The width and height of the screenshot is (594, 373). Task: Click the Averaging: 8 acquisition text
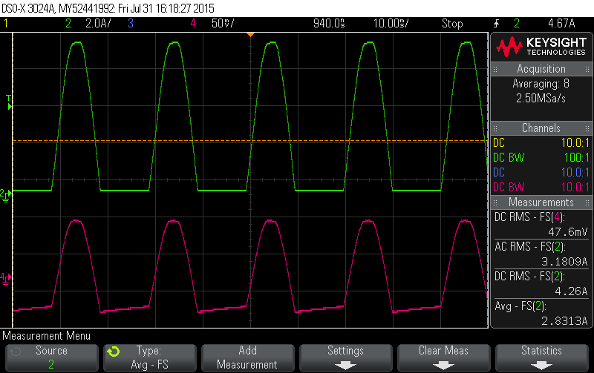coord(541,84)
